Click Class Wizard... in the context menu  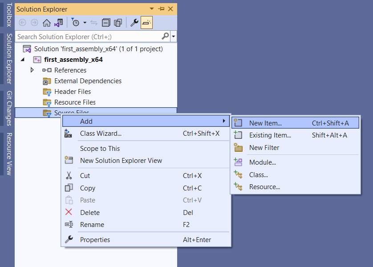pyautogui.click(x=101, y=133)
